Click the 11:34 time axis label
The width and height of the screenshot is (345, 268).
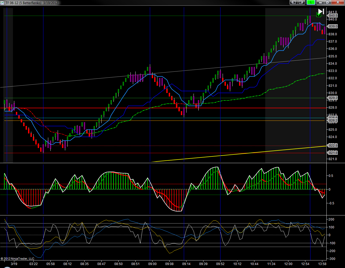pyautogui.click(x=271, y=264)
